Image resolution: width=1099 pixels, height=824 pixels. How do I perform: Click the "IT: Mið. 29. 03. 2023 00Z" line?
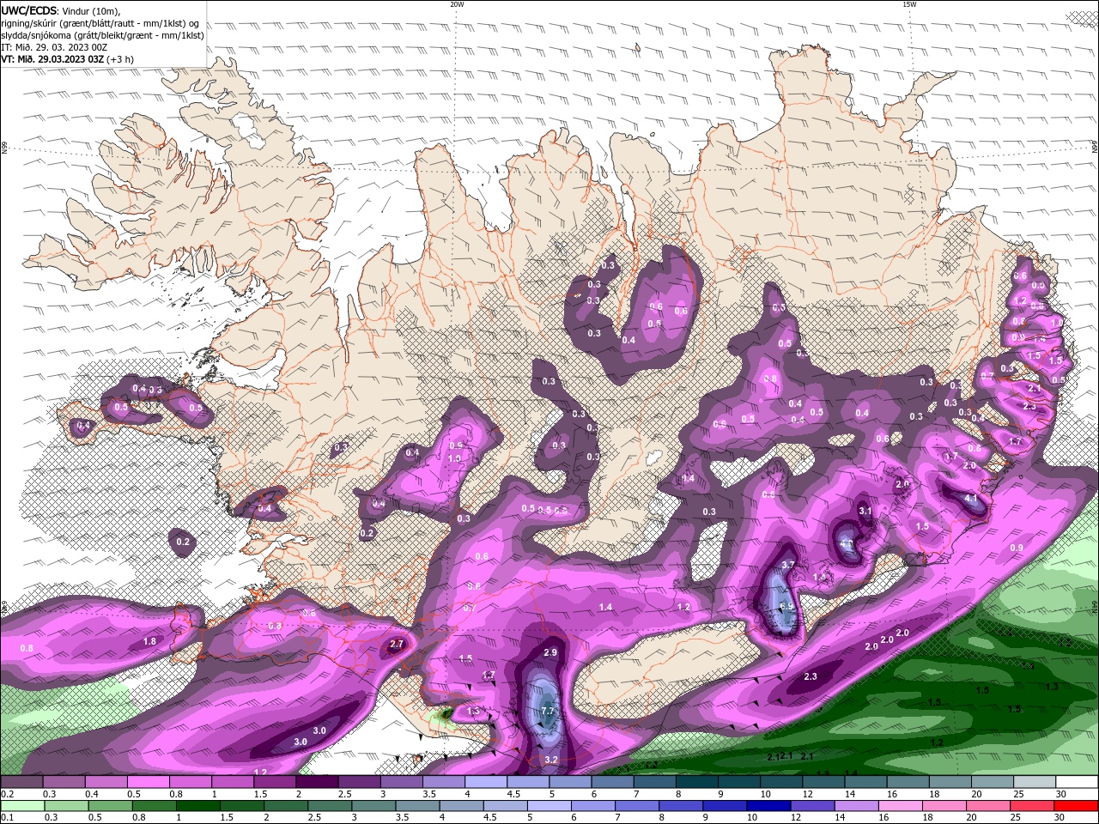[x=55, y=47]
